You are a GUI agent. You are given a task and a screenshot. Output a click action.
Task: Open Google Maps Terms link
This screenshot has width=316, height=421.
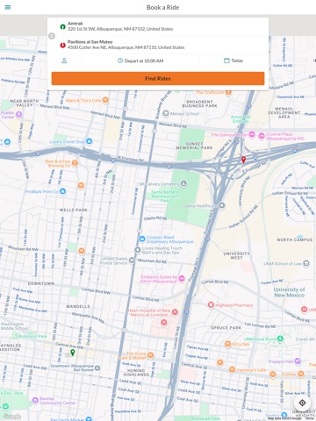pyautogui.click(x=309, y=418)
